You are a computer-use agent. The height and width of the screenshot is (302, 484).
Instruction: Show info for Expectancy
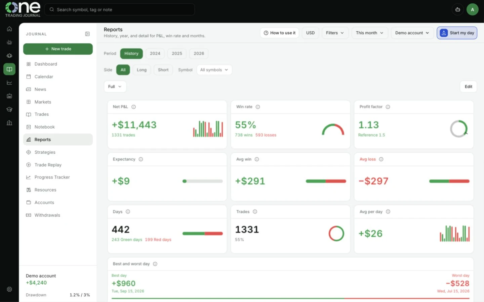pyautogui.click(x=141, y=159)
